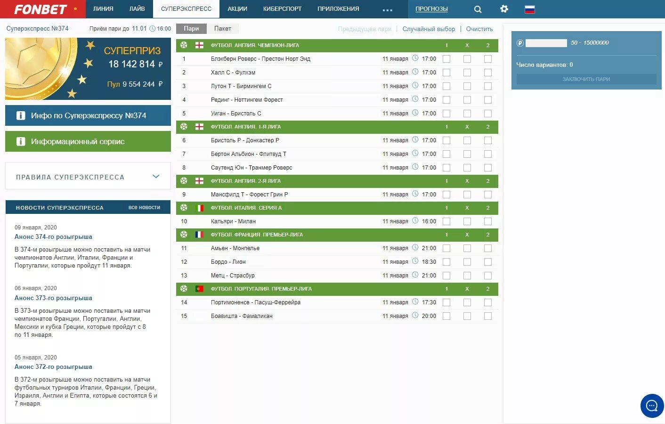This screenshot has width=665, height=424.
Task: Click football icon in Италия Серия А header
Action: (x=184, y=208)
